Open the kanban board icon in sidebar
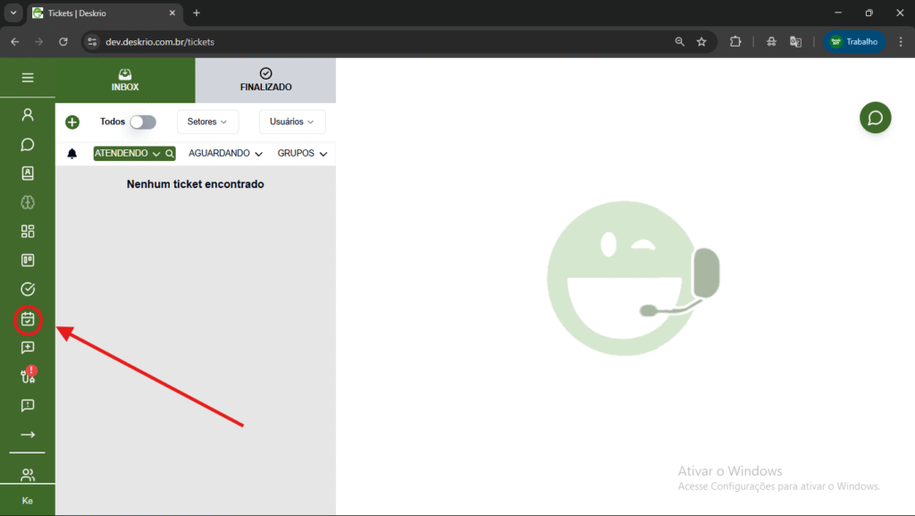915x516 pixels. click(x=28, y=260)
